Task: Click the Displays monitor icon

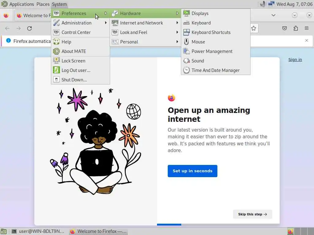Action: 186,13
